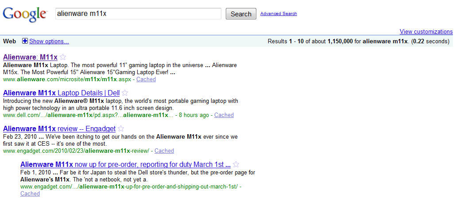Click the Google logo
This screenshot has width=456, height=200.
point(25,14)
